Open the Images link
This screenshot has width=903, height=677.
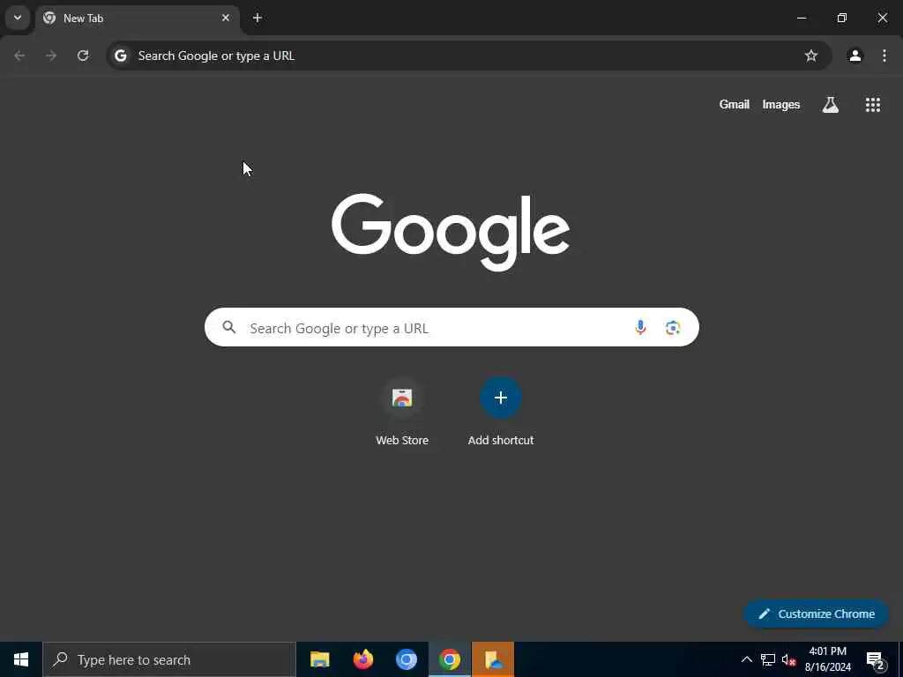pyautogui.click(x=781, y=104)
